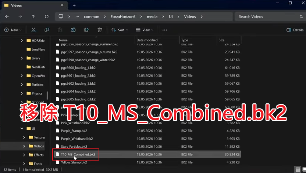Expand the Physics folder in tree
Viewport: 306px width, 173px height.
click(x=22, y=93)
